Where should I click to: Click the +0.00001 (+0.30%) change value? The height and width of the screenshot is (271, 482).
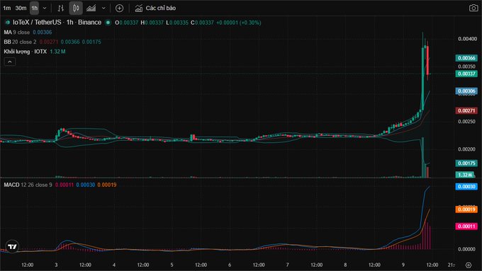pyautogui.click(x=239, y=23)
